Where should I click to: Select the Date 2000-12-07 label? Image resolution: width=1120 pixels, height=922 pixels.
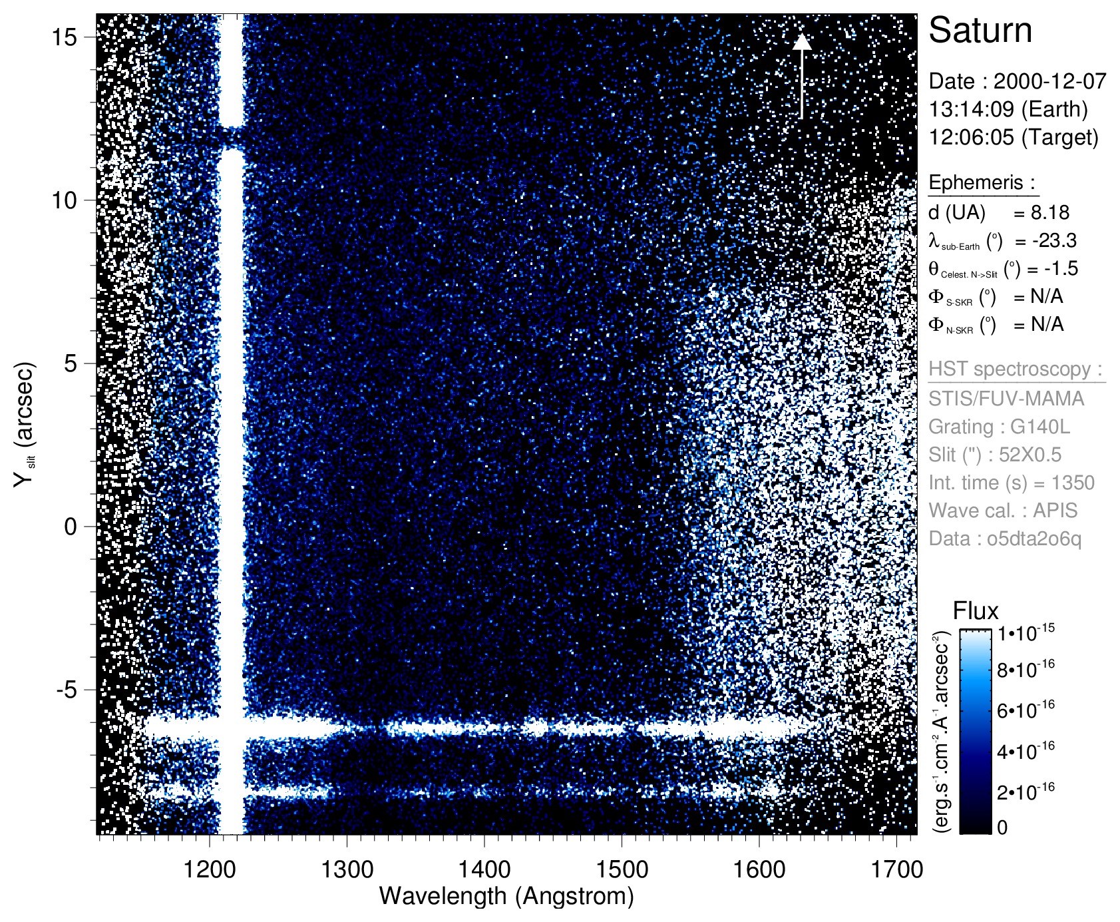click(x=1017, y=81)
